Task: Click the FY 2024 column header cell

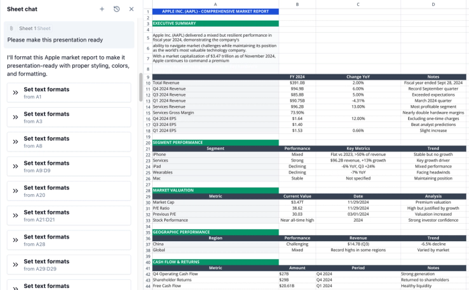Action: pos(297,77)
